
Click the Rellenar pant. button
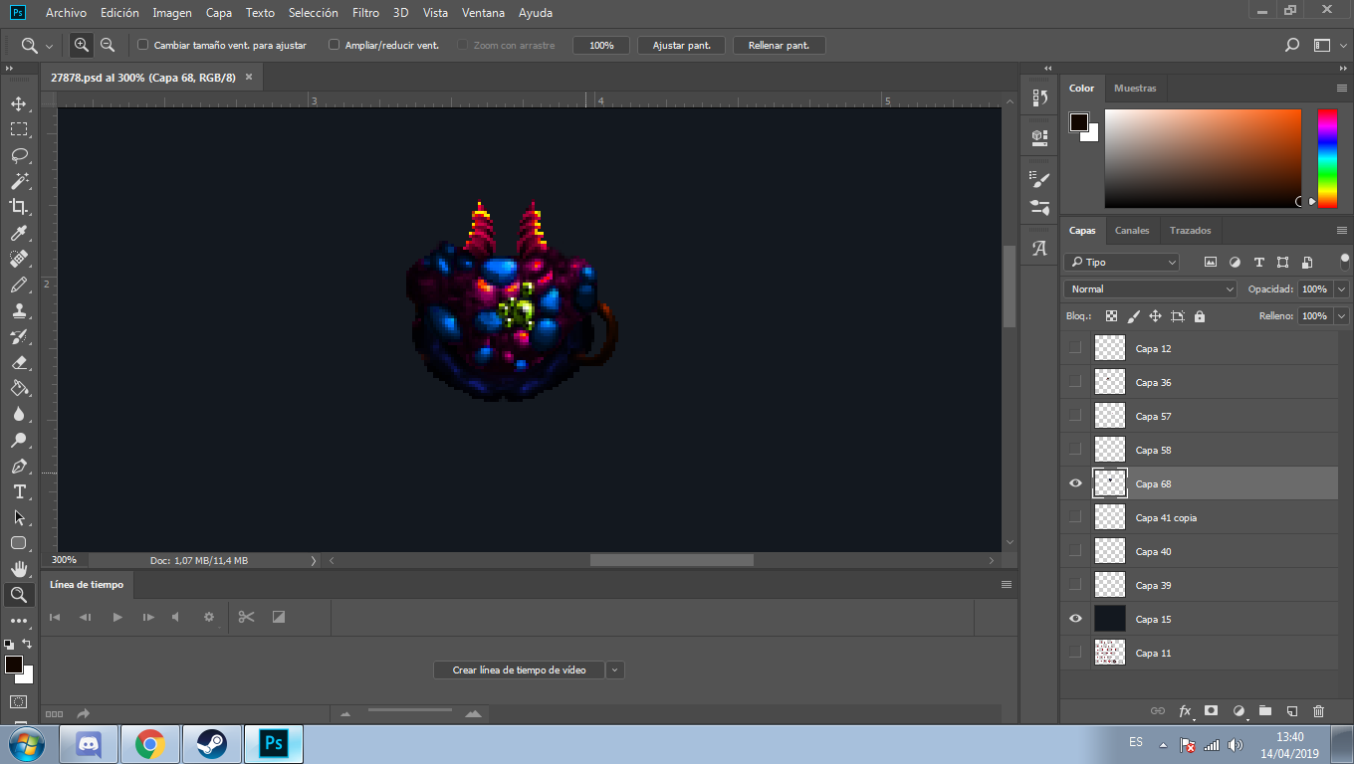tap(779, 46)
